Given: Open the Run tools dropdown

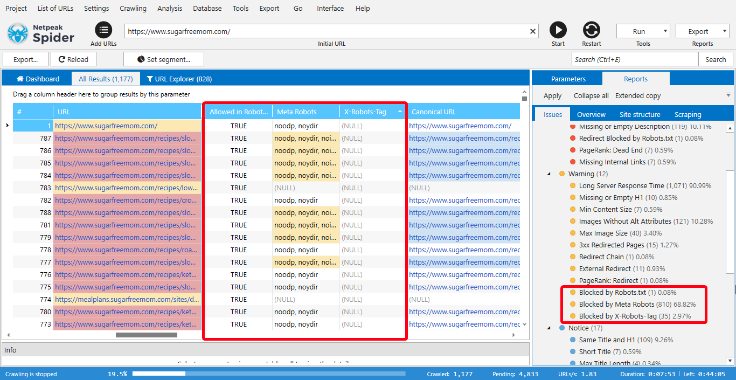Looking at the screenshot, I should pyautogui.click(x=643, y=31).
